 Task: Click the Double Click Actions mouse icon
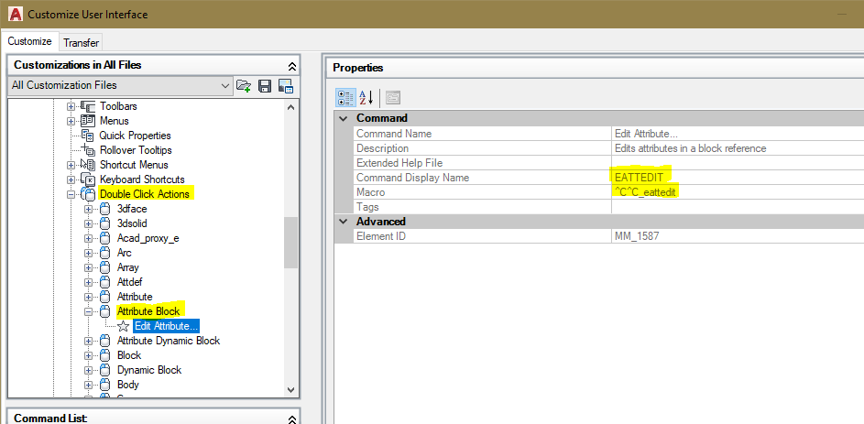88,194
